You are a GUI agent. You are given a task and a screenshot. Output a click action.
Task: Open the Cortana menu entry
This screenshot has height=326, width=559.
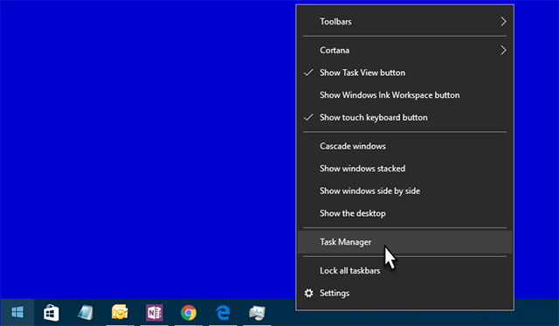[x=404, y=51]
